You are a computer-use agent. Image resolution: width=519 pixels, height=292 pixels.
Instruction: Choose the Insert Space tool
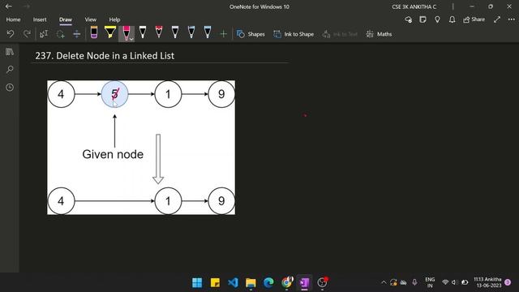coord(76,34)
